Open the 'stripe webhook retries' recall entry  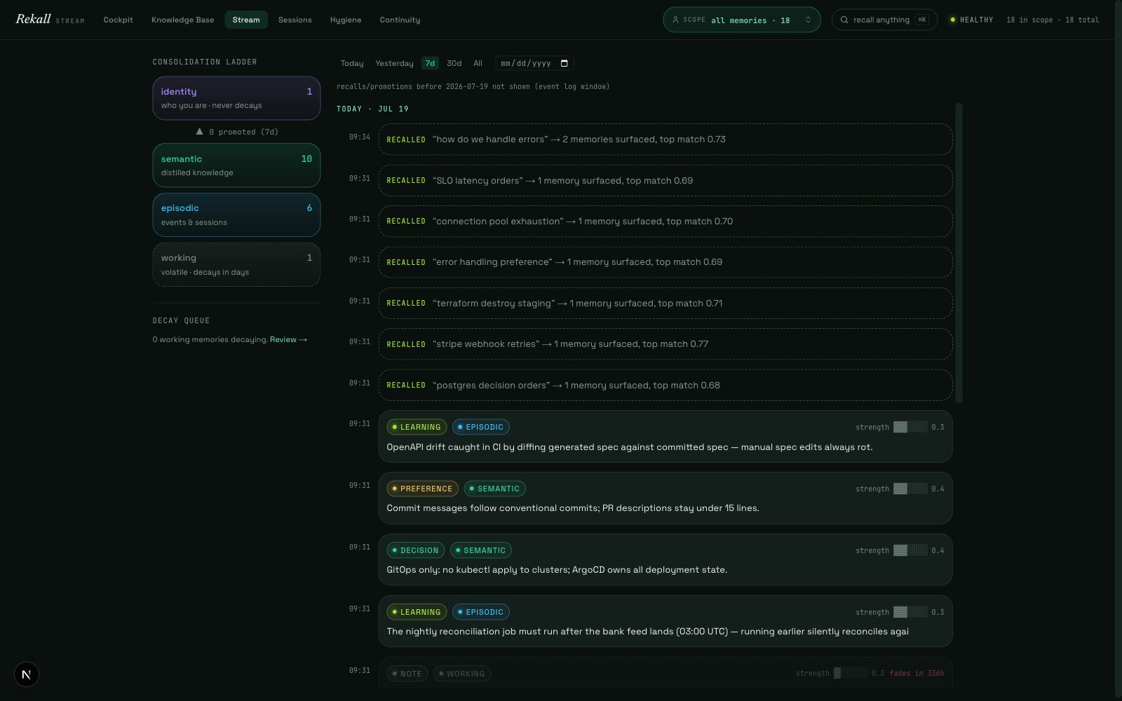pos(665,344)
